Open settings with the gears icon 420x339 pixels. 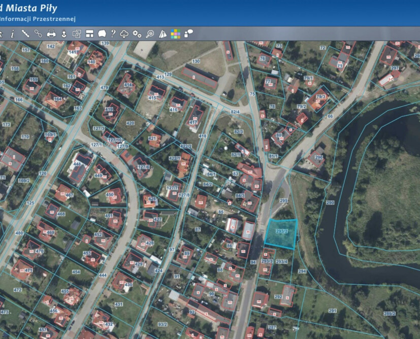137,34
